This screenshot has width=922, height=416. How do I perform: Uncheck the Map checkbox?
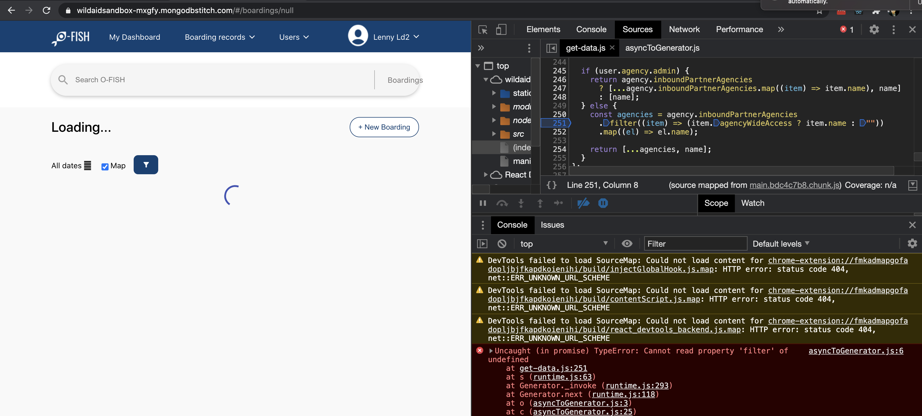(x=105, y=166)
